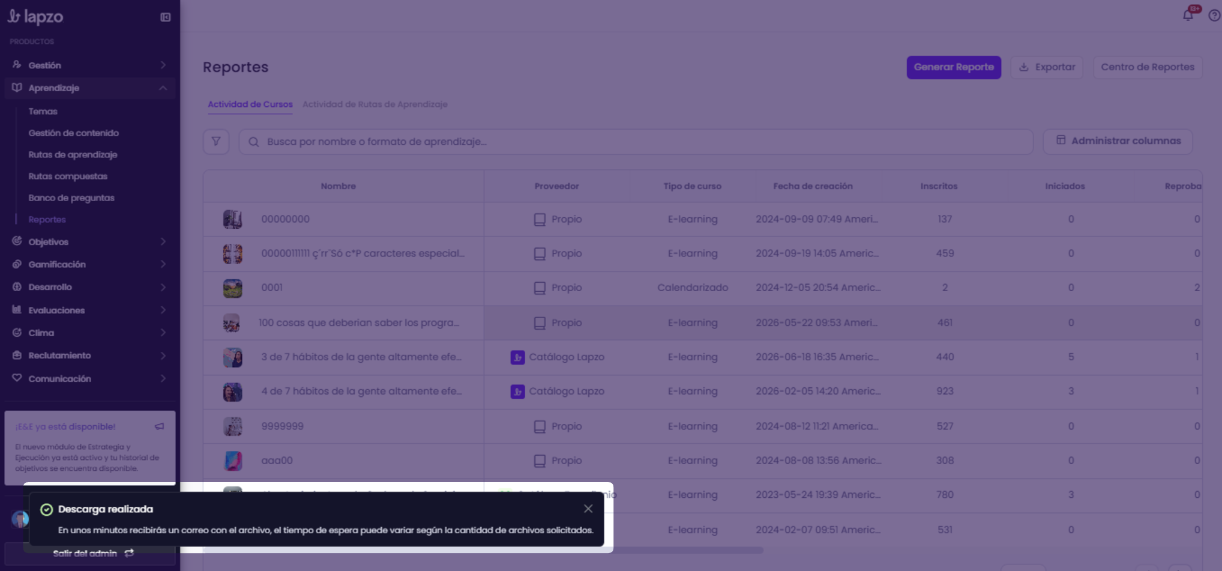Open Centro de Reportes

(x=1148, y=67)
